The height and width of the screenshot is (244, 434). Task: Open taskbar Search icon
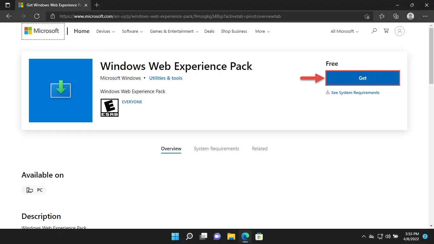pyautogui.click(x=189, y=236)
